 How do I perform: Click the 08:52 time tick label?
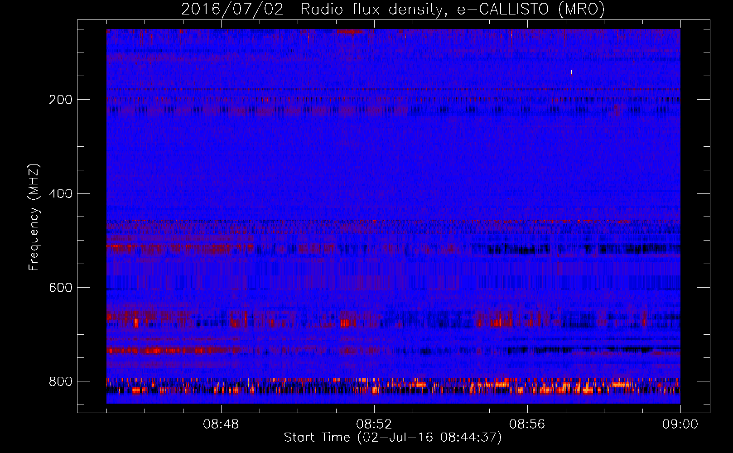coord(374,424)
